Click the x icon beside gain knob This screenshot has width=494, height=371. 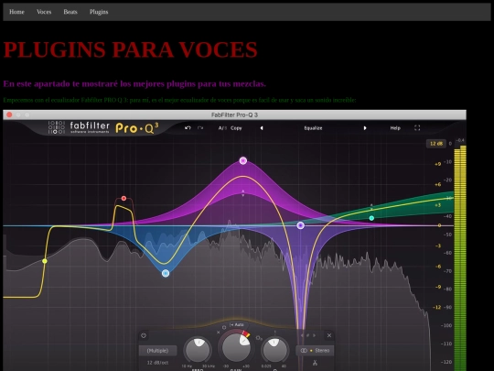218,333
